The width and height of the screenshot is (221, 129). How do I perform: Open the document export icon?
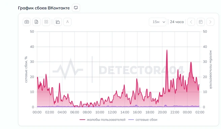tap(36, 22)
